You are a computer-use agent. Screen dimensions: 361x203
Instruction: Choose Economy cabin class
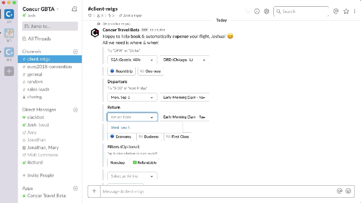(121, 137)
